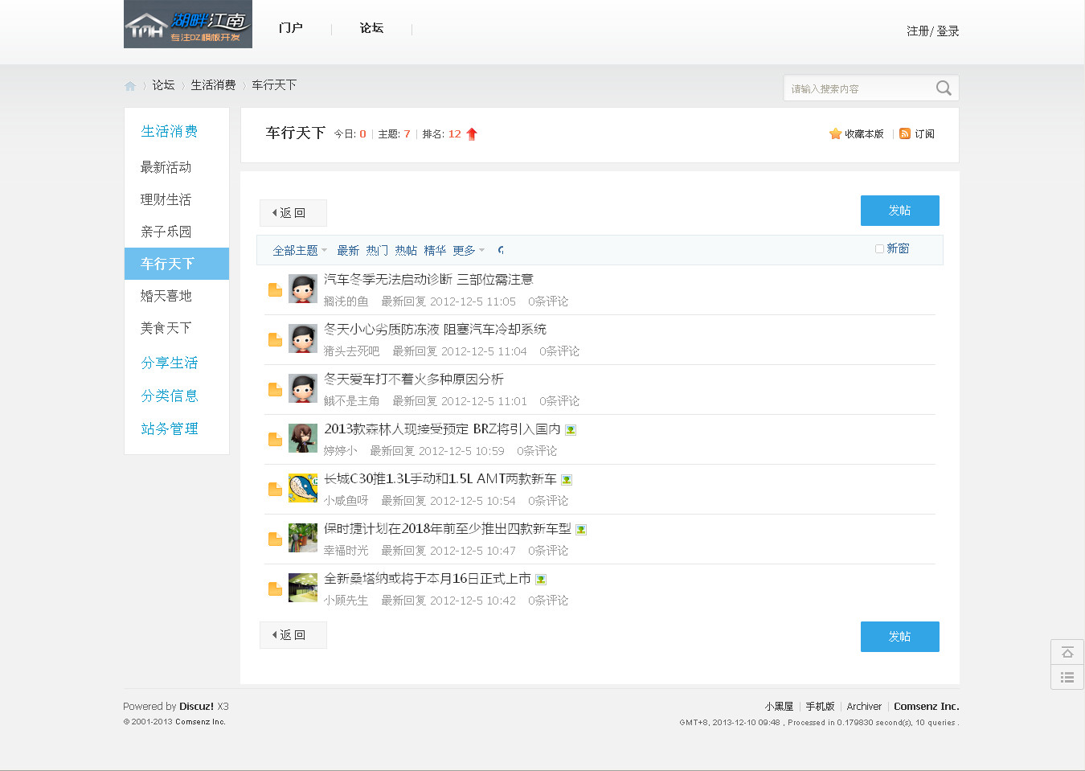The width and height of the screenshot is (1085, 771).
Task: Expand the 全部主题 dropdown
Action: 300,250
